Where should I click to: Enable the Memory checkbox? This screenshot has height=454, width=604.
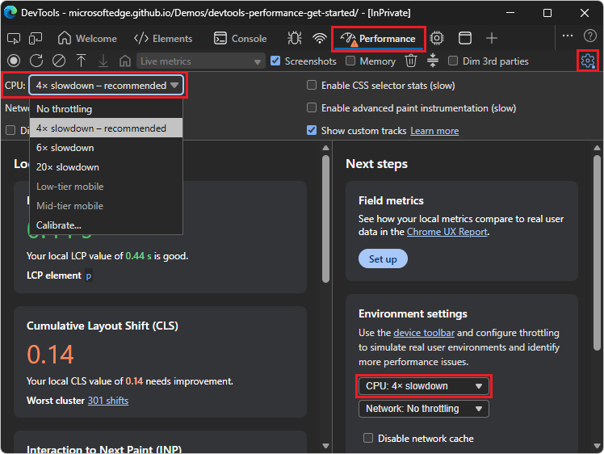pyautogui.click(x=350, y=61)
